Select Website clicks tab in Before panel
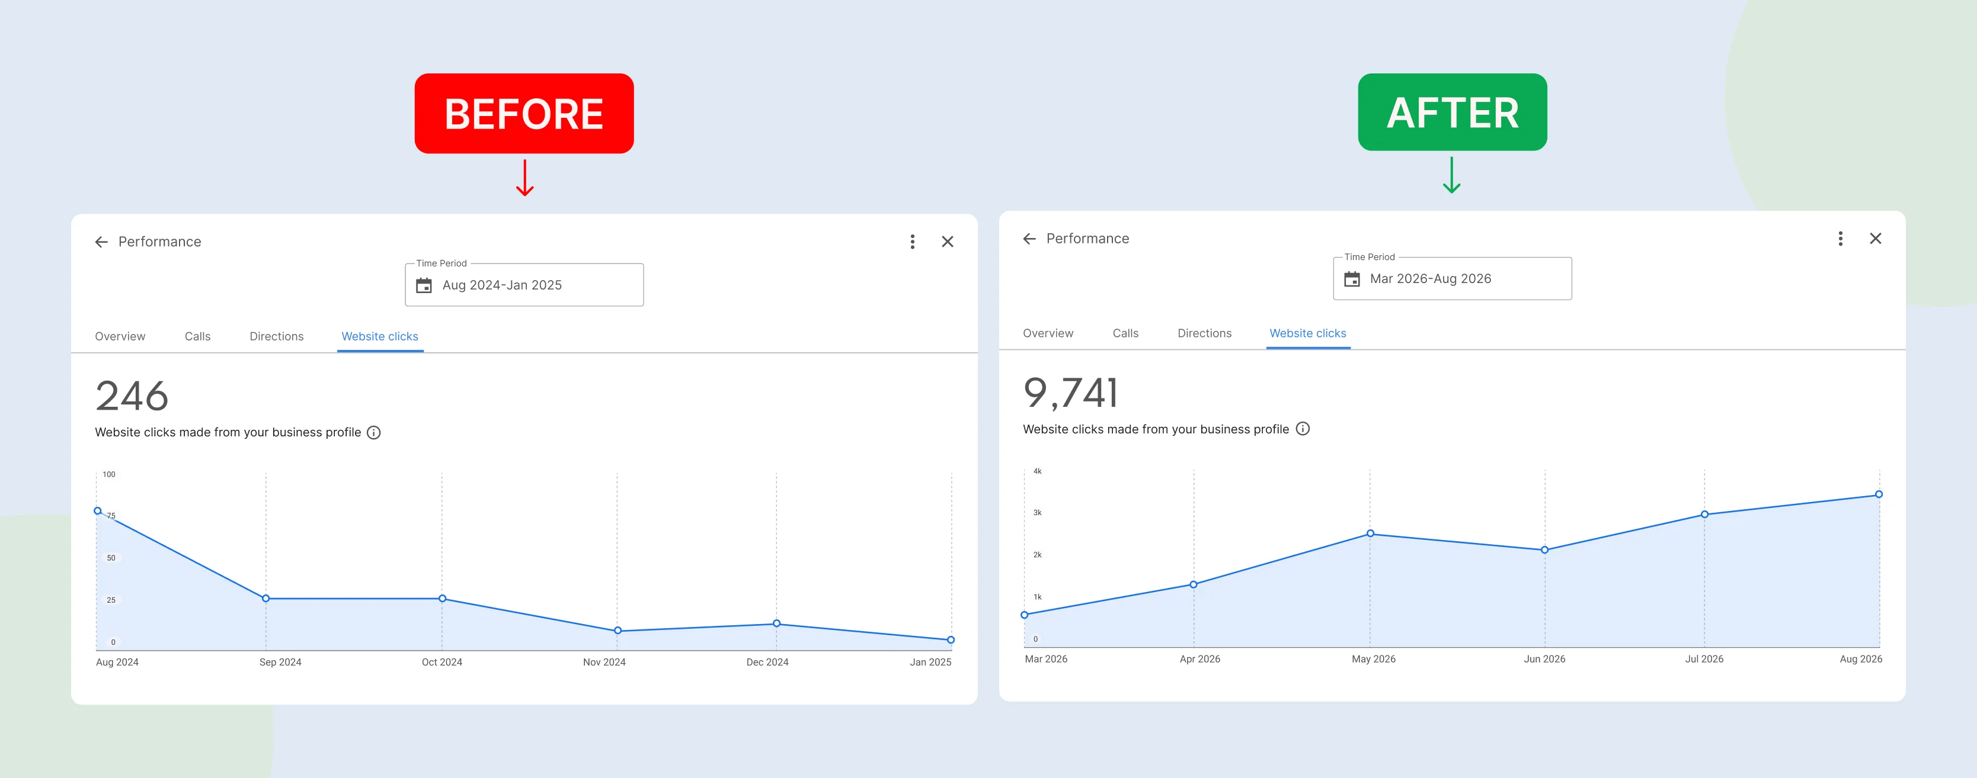The width and height of the screenshot is (1977, 778). (380, 336)
